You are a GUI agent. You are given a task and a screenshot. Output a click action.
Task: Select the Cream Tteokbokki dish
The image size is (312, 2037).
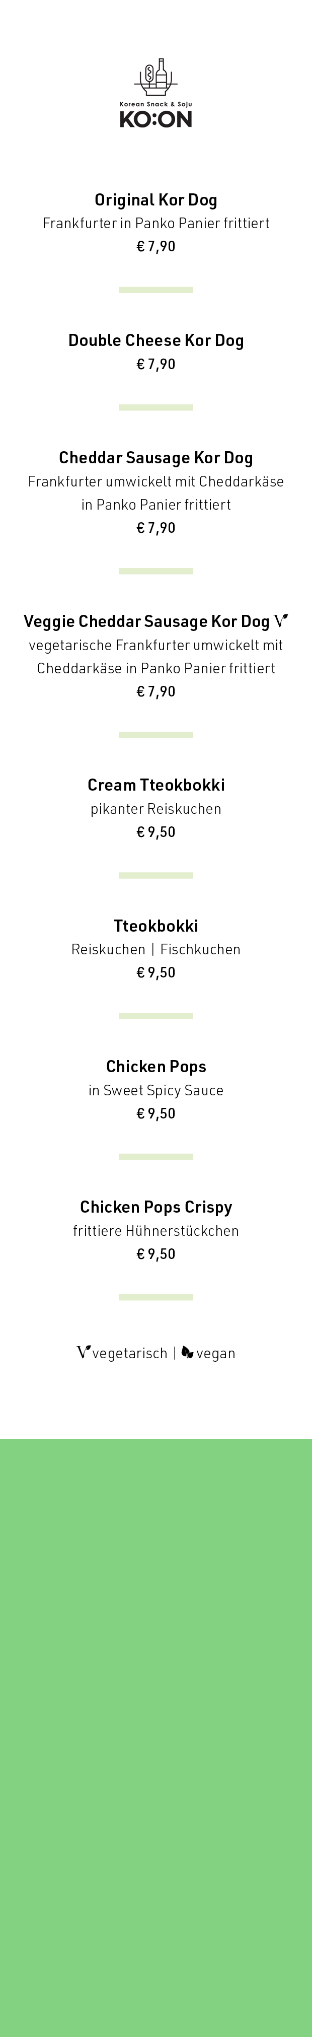[155, 785]
